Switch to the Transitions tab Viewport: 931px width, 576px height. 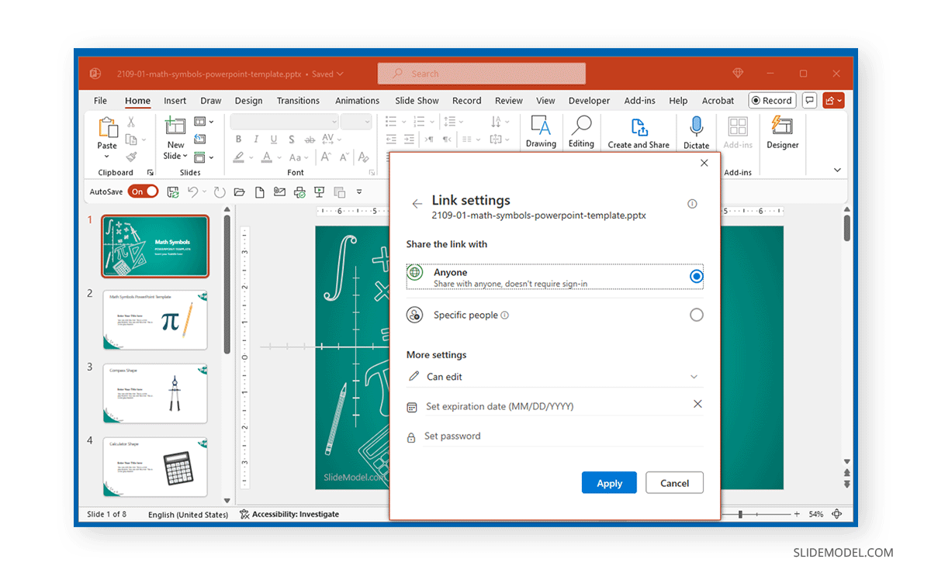tap(298, 101)
